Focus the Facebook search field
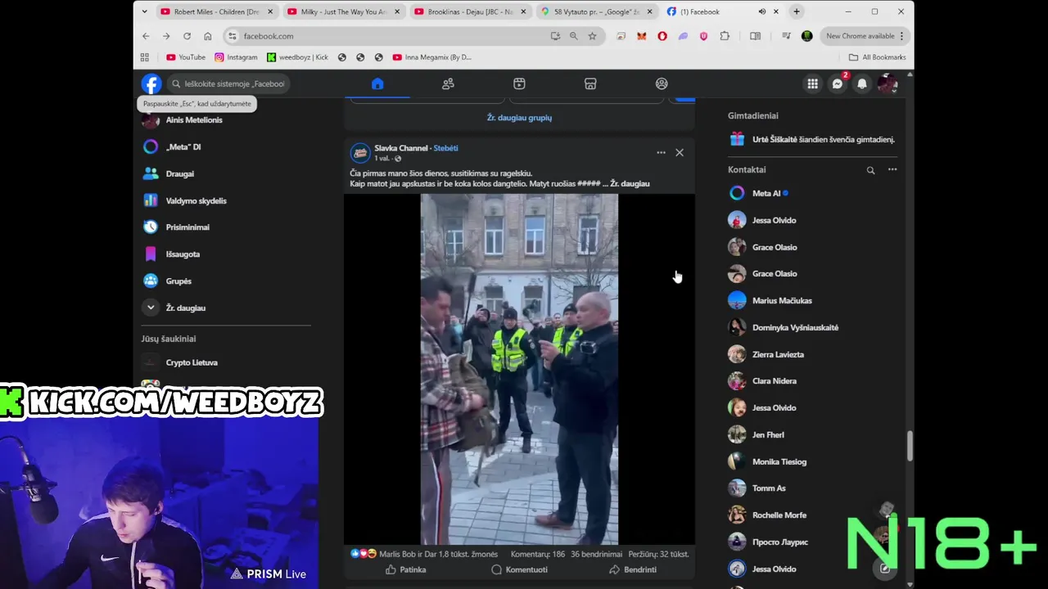This screenshot has width=1048, height=589. pos(228,83)
